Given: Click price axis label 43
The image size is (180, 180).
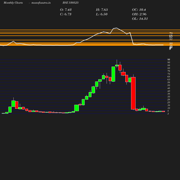Looking at the screenshot, I should point(169,91).
